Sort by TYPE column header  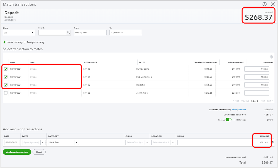coord(32,62)
